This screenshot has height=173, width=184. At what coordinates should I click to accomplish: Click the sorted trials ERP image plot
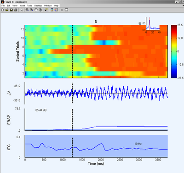click(96, 51)
